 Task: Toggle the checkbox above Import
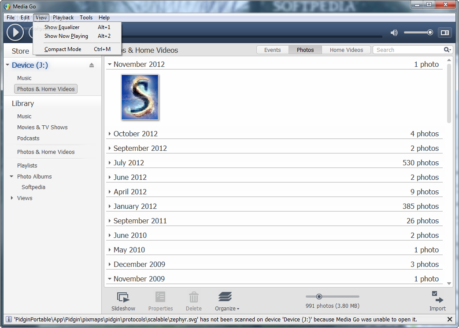coord(434,293)
